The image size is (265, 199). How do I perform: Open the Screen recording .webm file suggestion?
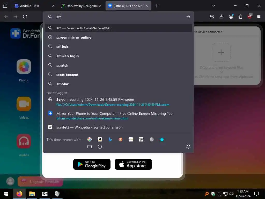coord(119,102)
